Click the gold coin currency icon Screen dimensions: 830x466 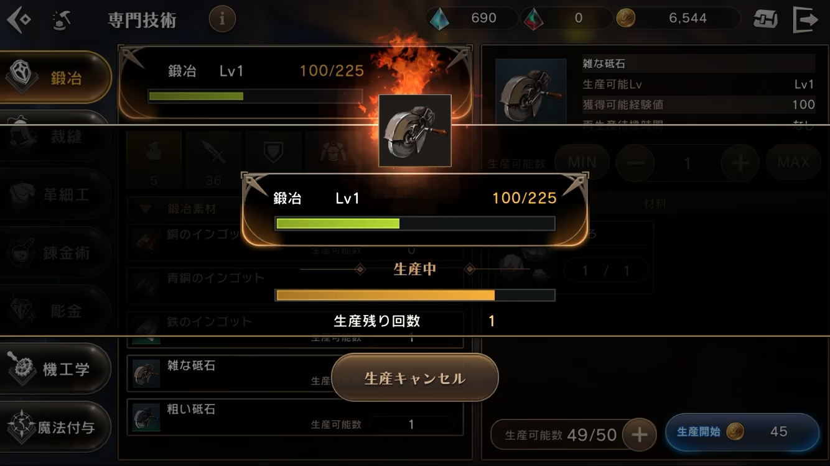[626, 19]
